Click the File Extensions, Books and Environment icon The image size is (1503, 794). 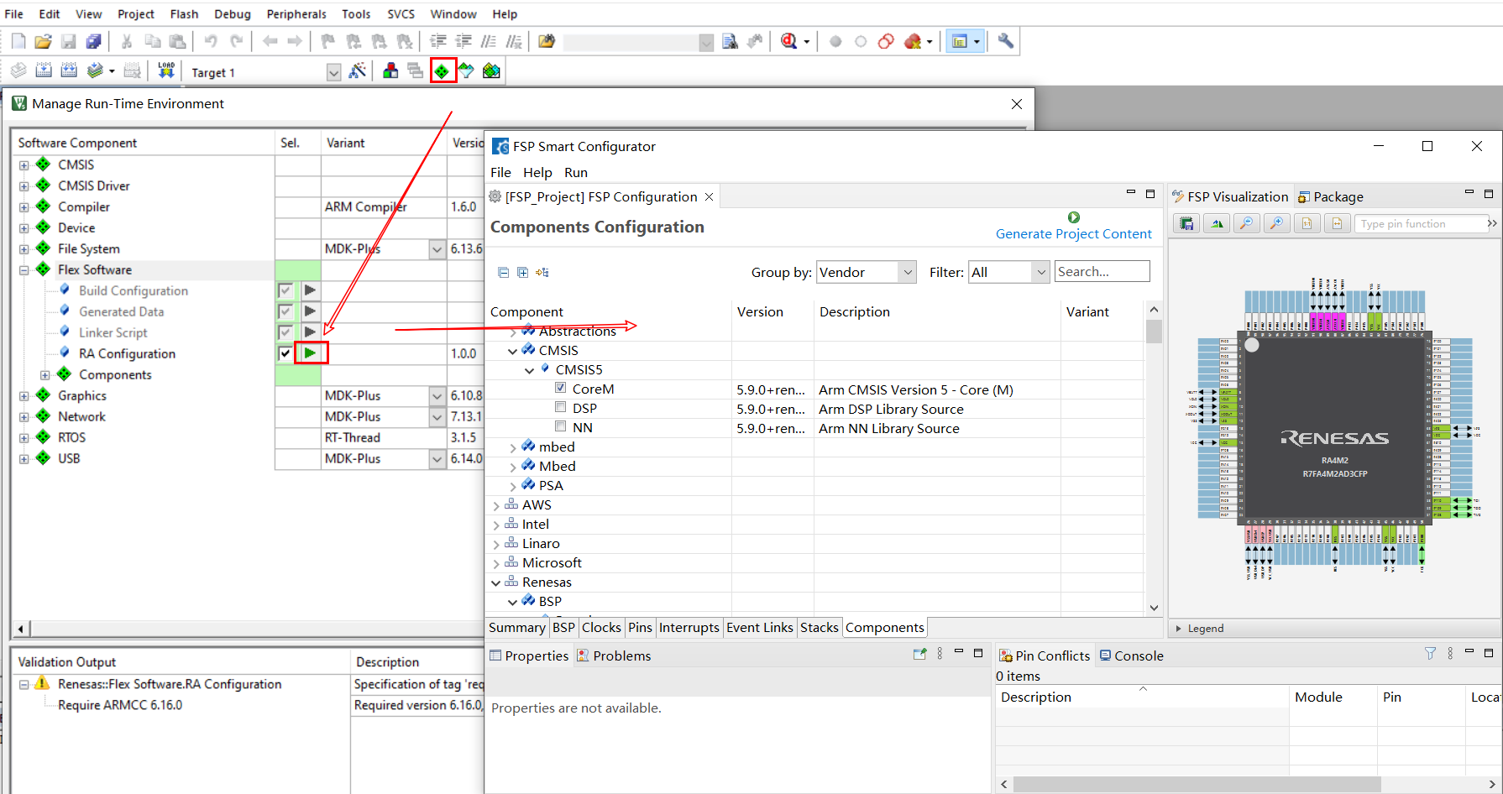[x=390, y=71]
